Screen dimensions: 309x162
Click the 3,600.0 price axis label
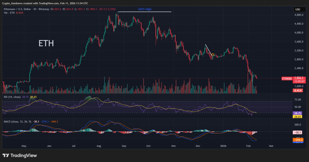pos(299,42)
